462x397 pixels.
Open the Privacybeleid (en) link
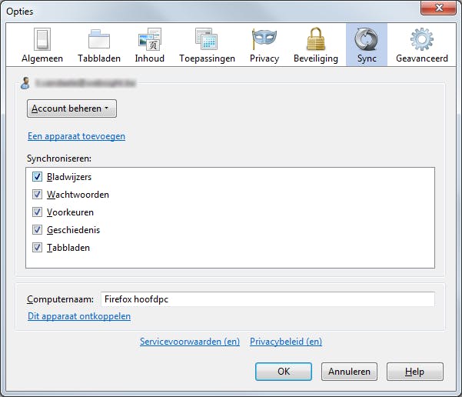[x=286, y=342]
